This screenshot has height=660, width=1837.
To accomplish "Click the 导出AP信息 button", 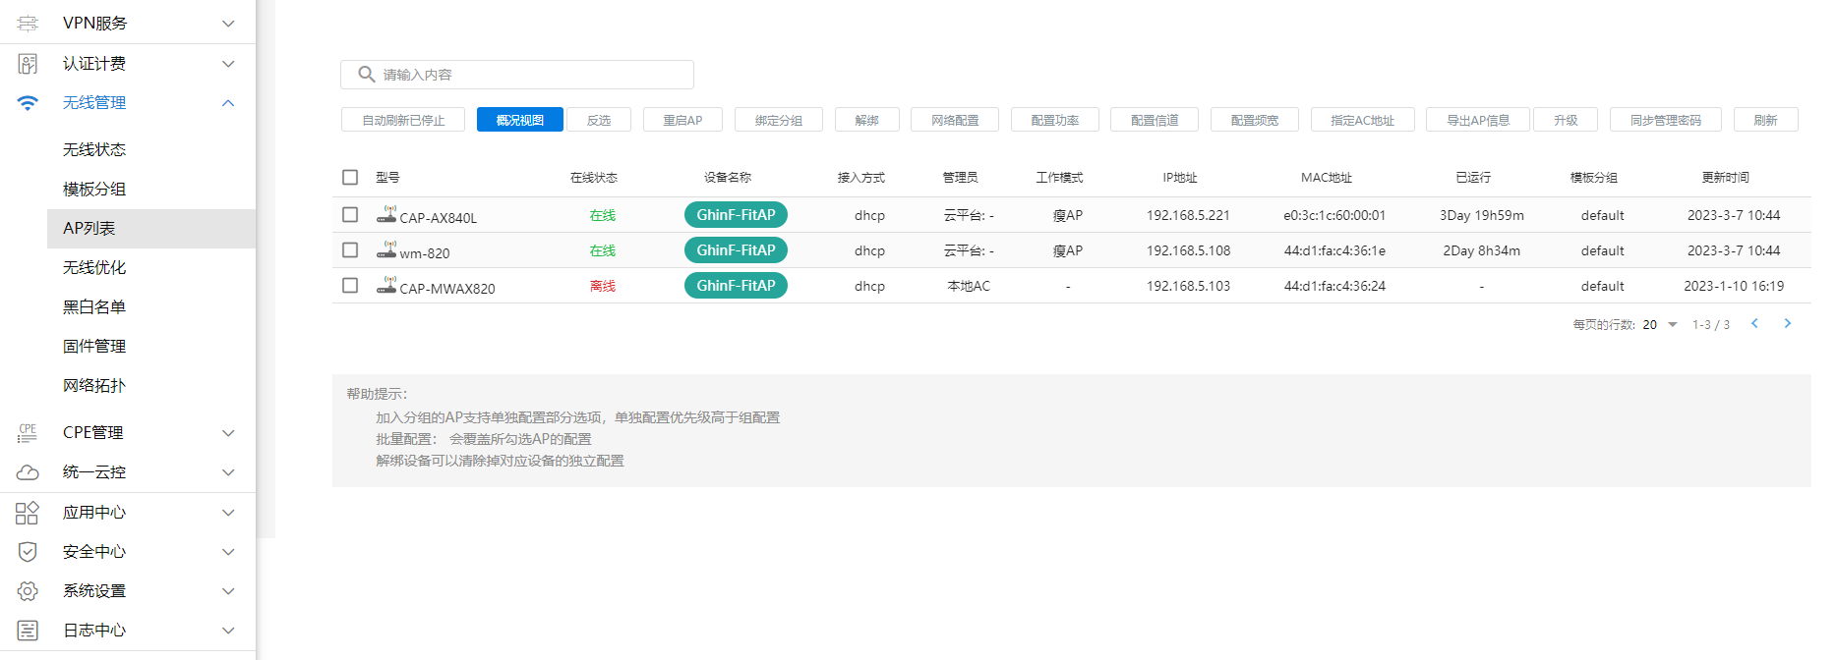I will [x=1478, y=120].
